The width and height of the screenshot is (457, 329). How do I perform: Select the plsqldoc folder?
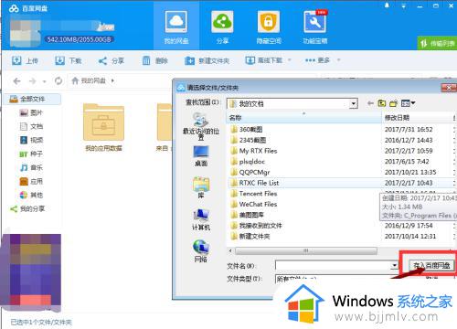(x=248, y=162)
